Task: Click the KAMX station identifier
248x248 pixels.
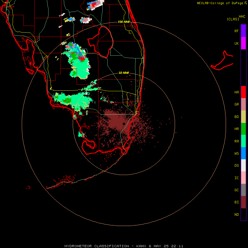Action: coord(141,246)
